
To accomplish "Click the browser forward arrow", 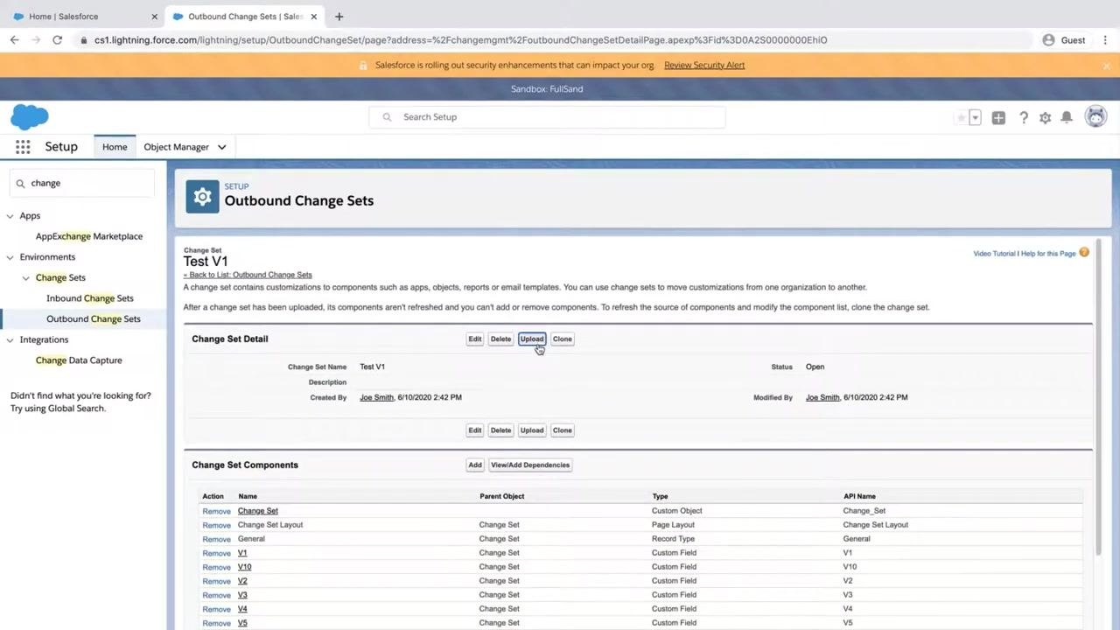I will click(36, 40).
